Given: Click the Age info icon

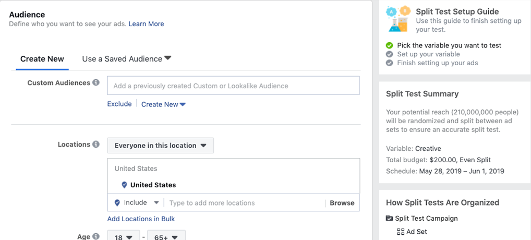Looking at the screenshot, I should 96,236.
